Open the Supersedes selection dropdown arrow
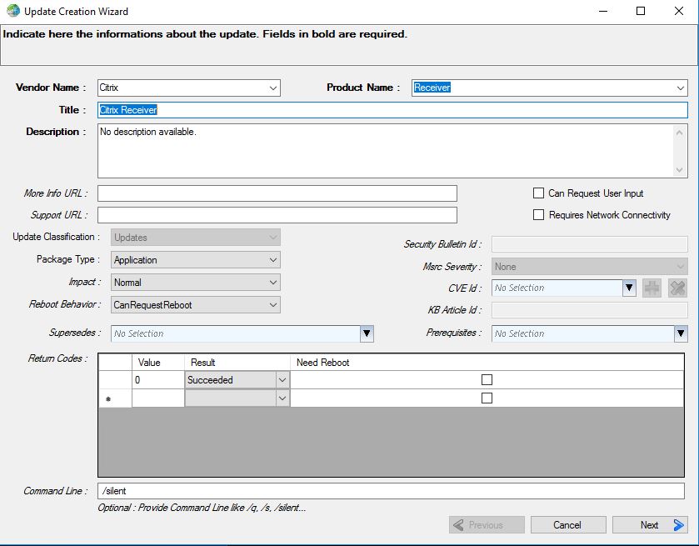The width and height of the screenshot is (699, 546). (367, 333)
